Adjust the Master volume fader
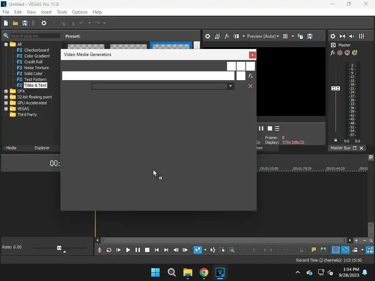375x281 pixels. click(335, 89)
